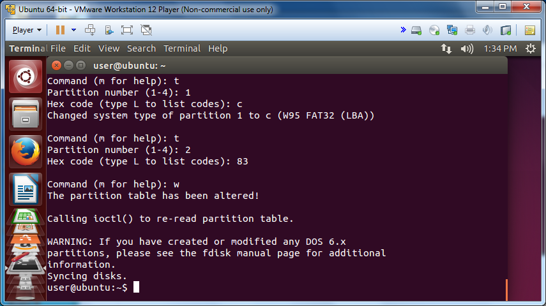This screenshot has width=546, height=306.
Task: Close the user@ubuntu terminal window
Action: (x=56, y=66)
